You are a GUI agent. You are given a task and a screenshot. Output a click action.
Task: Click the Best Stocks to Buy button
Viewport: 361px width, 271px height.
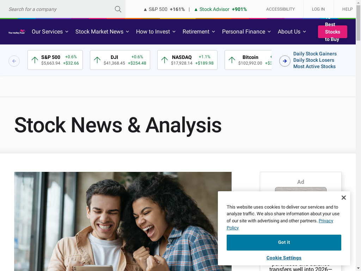coord(332,32)
